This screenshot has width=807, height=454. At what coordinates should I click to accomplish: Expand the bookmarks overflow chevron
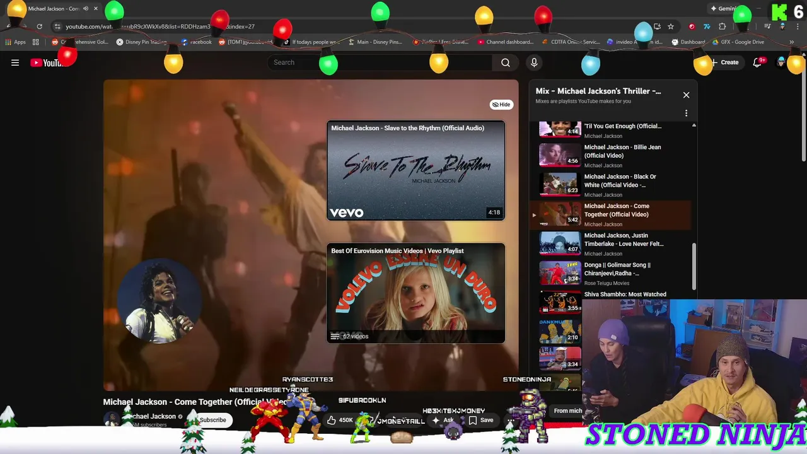point(791,42)
